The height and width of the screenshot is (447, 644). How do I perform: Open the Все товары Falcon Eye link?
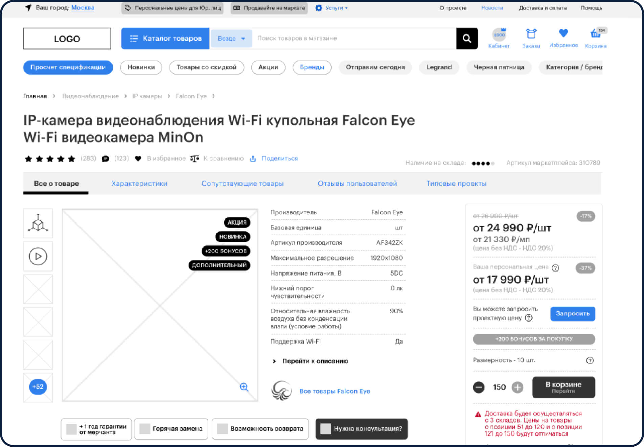335,391
